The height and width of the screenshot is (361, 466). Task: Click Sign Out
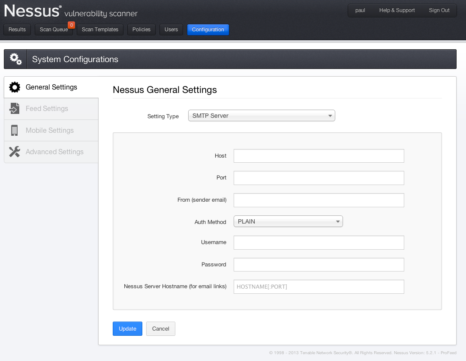pos(439,10)
